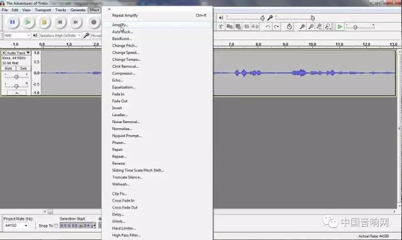Click Fit Project zoom icon
The height and width of the screenshot is (240, 402).
click(328, 26)
